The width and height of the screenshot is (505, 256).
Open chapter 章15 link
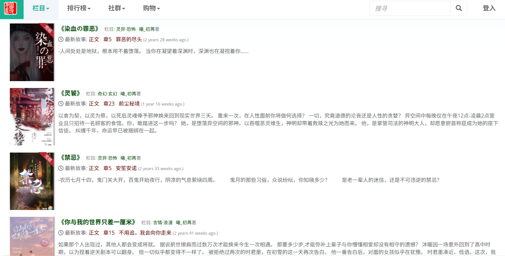[109, 233]
